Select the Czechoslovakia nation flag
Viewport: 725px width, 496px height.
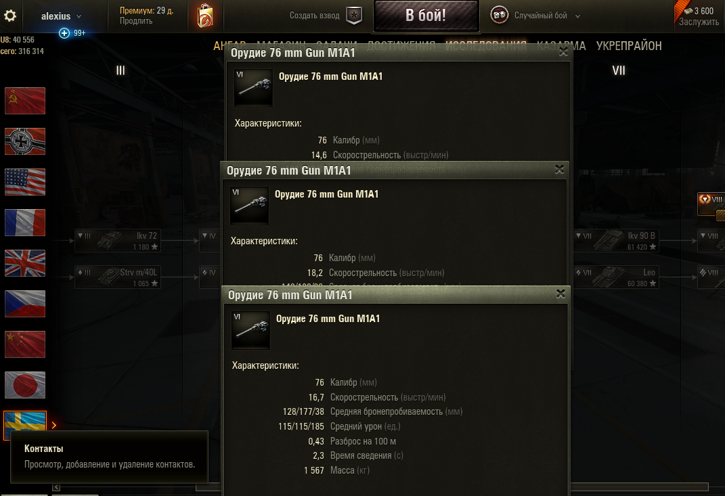(25, 304)
